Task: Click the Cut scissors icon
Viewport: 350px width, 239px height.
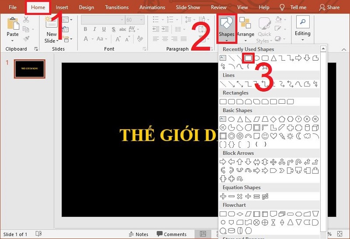Action: click(26, 20)
